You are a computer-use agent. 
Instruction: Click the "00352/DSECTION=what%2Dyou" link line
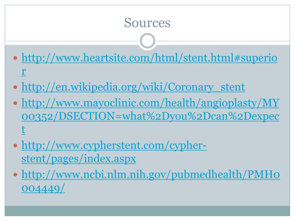pyautogui.click(x=150, y=116)
